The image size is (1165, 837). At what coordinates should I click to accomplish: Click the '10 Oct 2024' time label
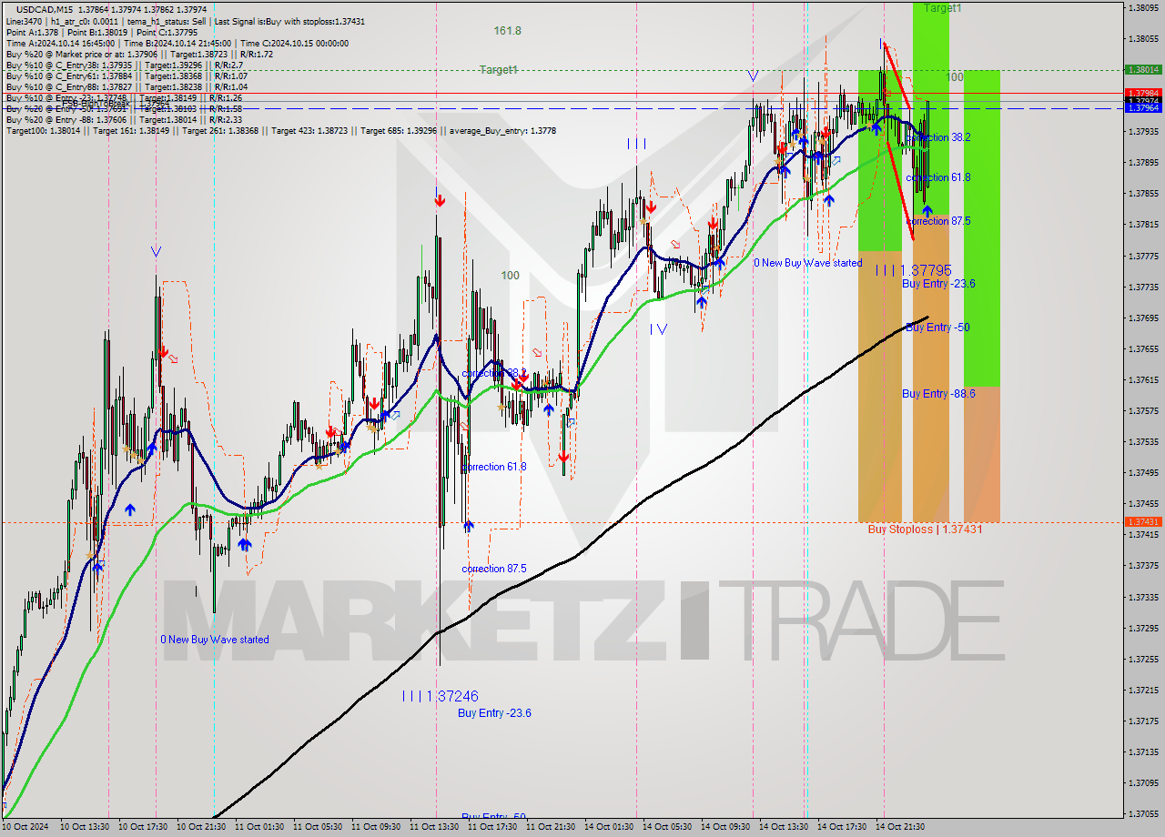(25, 827)
